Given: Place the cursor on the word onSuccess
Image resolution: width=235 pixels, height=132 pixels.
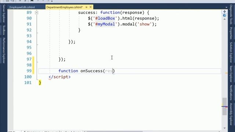Looking at the screenshot, I should coord(91,71).
